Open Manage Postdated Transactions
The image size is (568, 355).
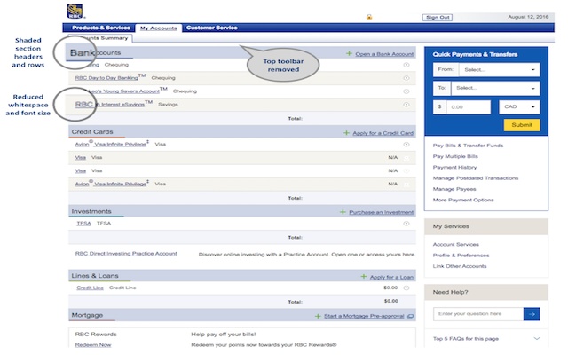476,178
